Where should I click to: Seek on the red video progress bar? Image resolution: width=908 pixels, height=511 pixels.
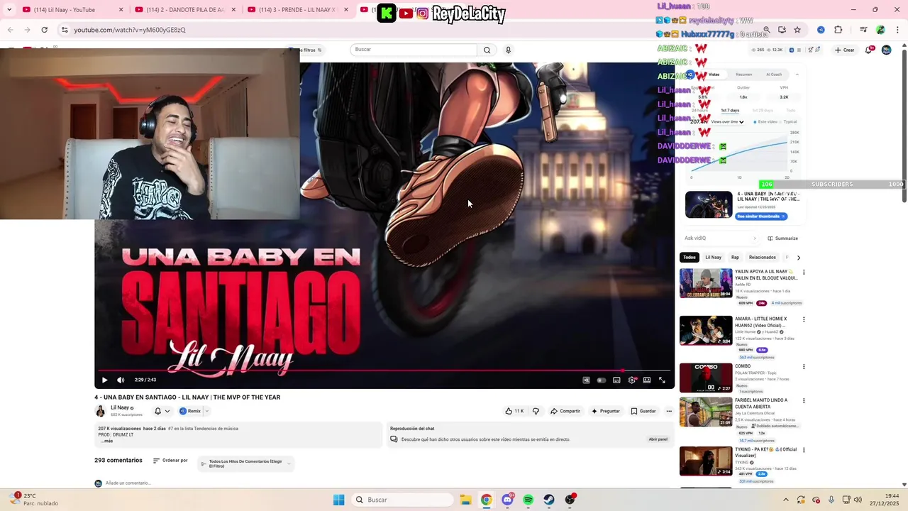pyautogui.click(x=386, y=370)
